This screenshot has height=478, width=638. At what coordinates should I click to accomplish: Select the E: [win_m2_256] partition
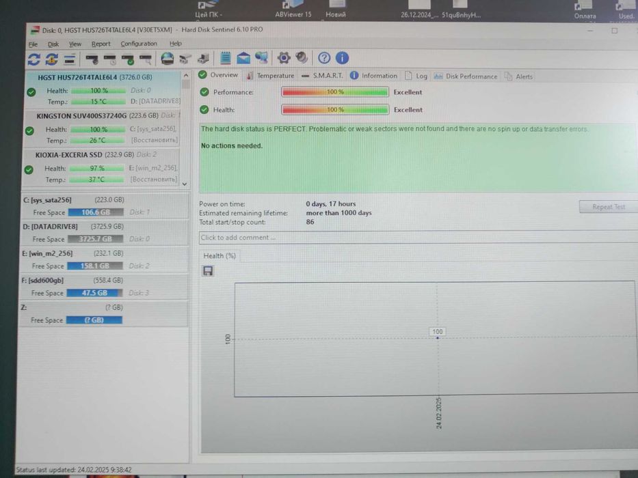coord(104,259)
